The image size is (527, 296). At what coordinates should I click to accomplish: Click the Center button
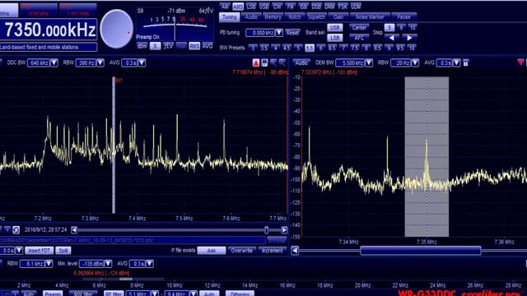[359, 27]
